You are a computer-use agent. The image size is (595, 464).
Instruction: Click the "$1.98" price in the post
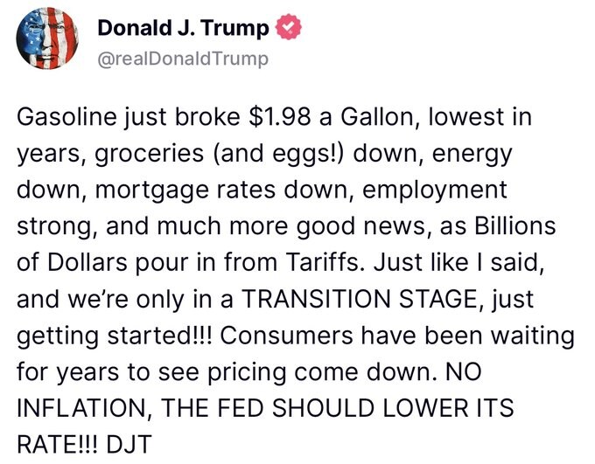coord(280,116)
